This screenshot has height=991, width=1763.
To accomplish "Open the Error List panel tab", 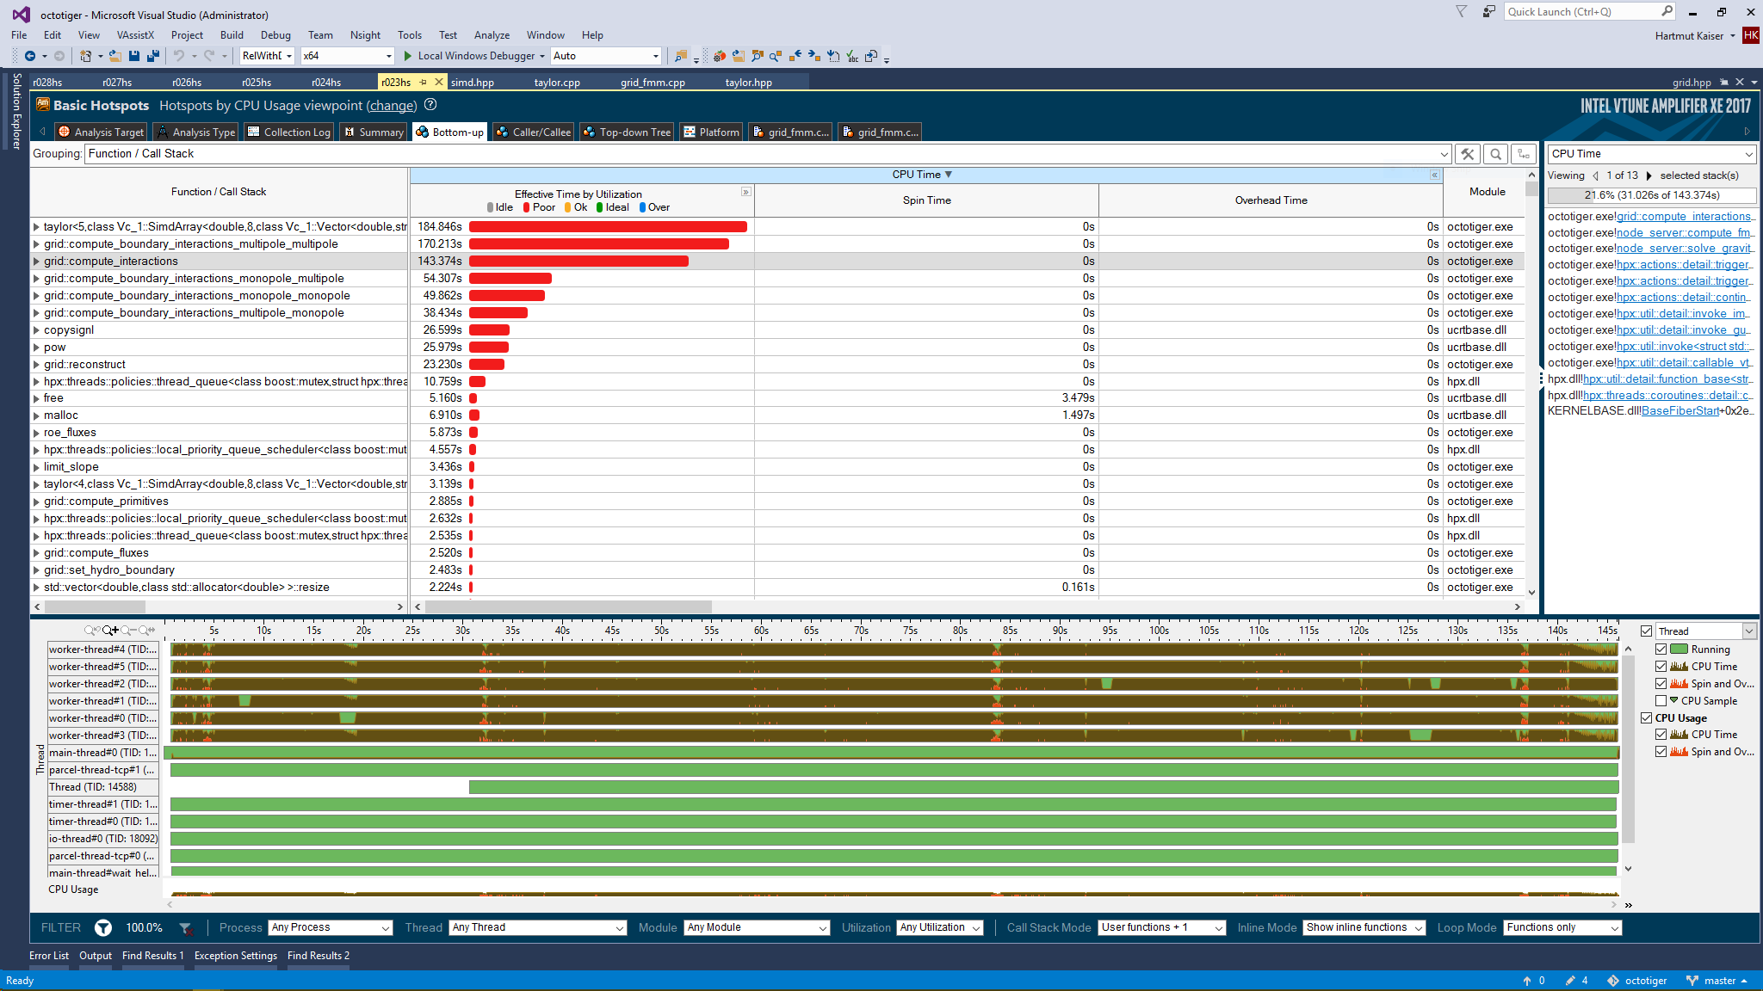I will [x=49, y=956].
